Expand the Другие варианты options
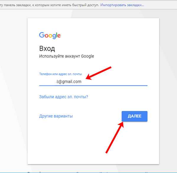Screen dimensions: 177x173 (x=56, y=116)
